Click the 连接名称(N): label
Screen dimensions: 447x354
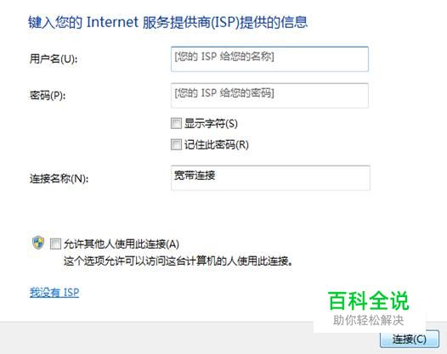tap(59, 179)
